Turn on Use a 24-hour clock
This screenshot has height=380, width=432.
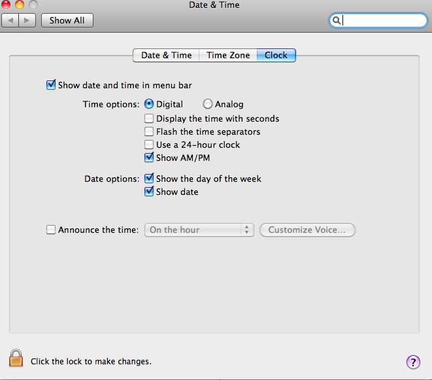[150, 145]
